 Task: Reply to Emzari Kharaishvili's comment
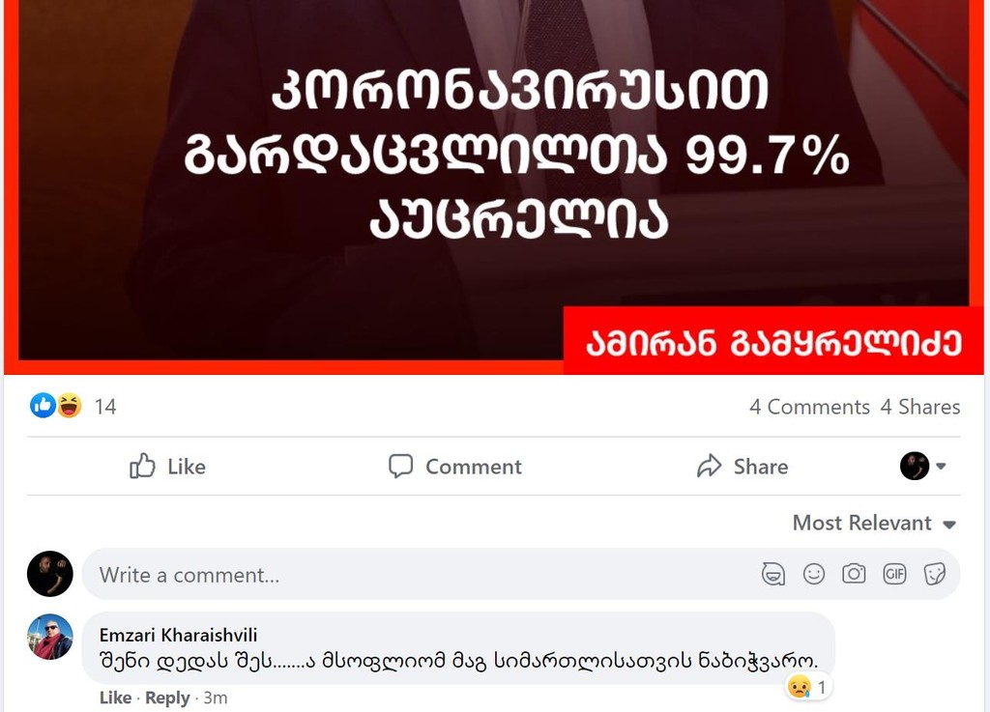click(167, 698)
